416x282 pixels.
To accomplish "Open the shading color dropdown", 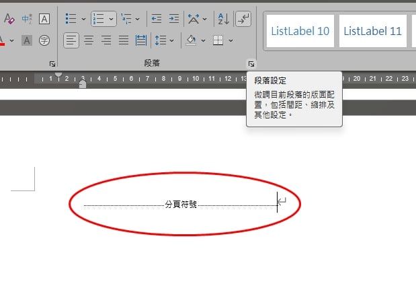I will [203, 40].
